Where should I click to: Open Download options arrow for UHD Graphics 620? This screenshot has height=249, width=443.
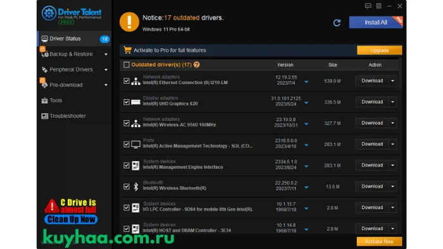tap(393, 102)
